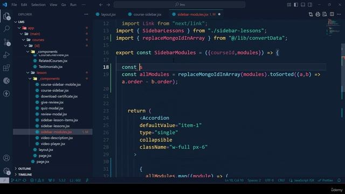Click the remote window status bar icon

click(x=4, y=181)
